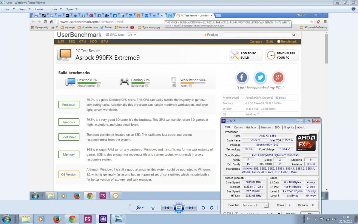This screenshot has width=358, height=224.
Task: Click the ADD TO PC BUILD button
Action: coord(246,55)
